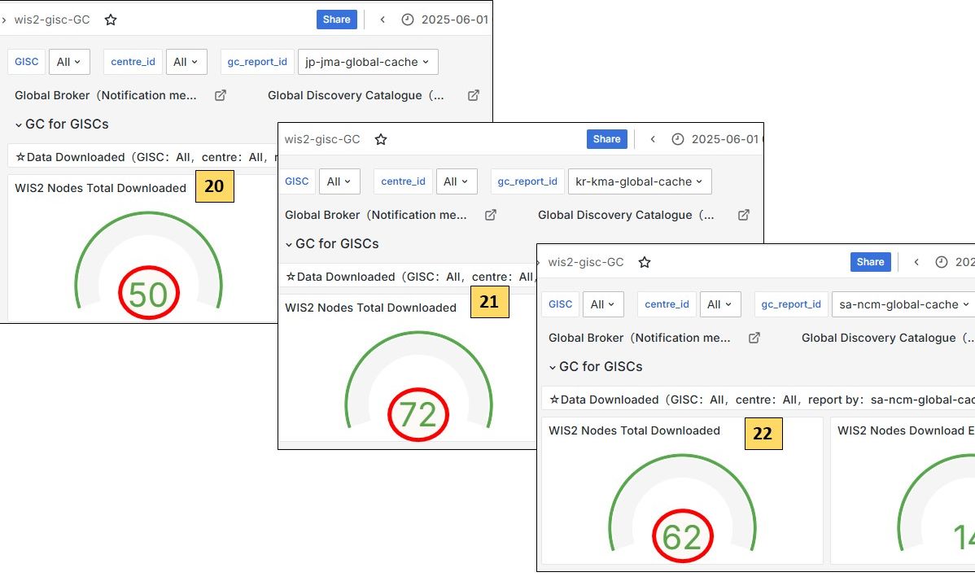The image size is (975, 581).
Task: Star the dashboard in the sa-ncm window
Action: click(x=645, y=262)
